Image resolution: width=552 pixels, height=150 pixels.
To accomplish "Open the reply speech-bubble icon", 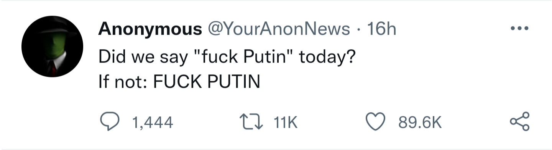I will tap(110, 122).
